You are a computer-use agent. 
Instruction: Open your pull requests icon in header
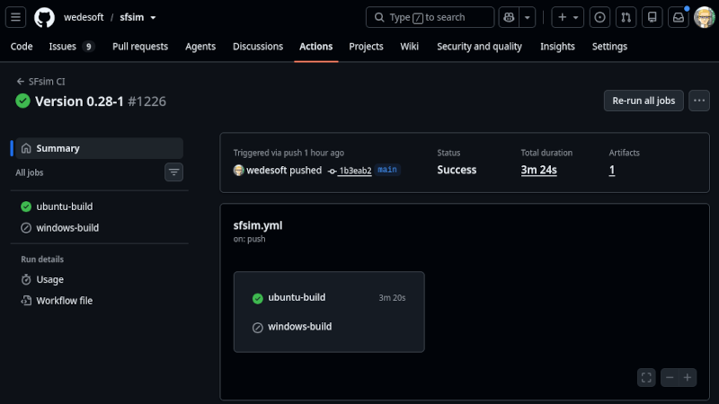coord(626,17)
